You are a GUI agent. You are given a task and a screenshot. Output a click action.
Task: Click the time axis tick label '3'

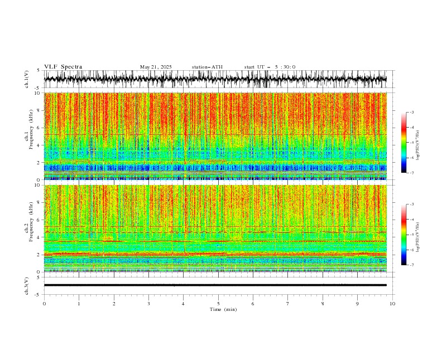(148, 304)
